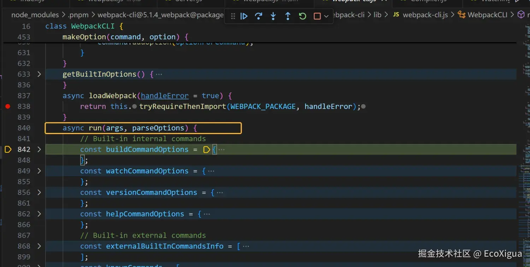Screen dimensions: 530x267
Task: Click watchCommandOptions variable name
Action: [147, 171]
